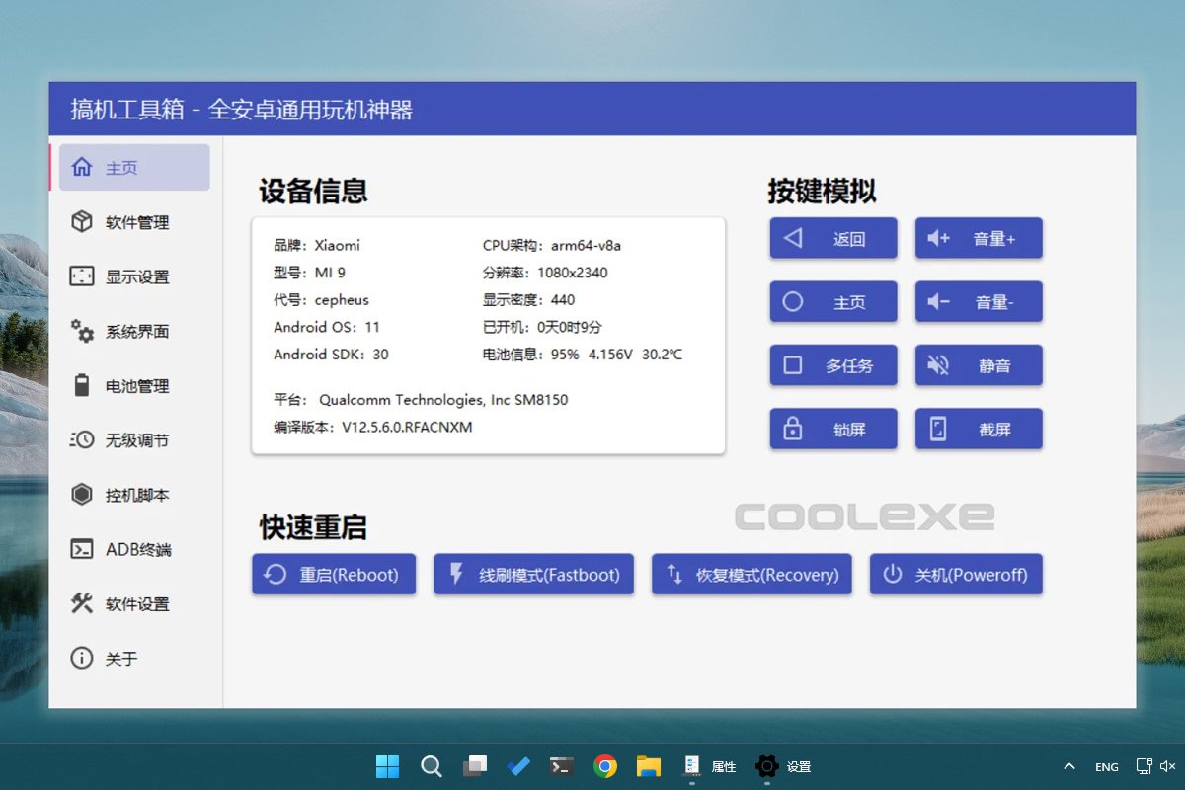
Task: Click the power icon on 关机(Poweroff)
Action: [x=893, y=574]
